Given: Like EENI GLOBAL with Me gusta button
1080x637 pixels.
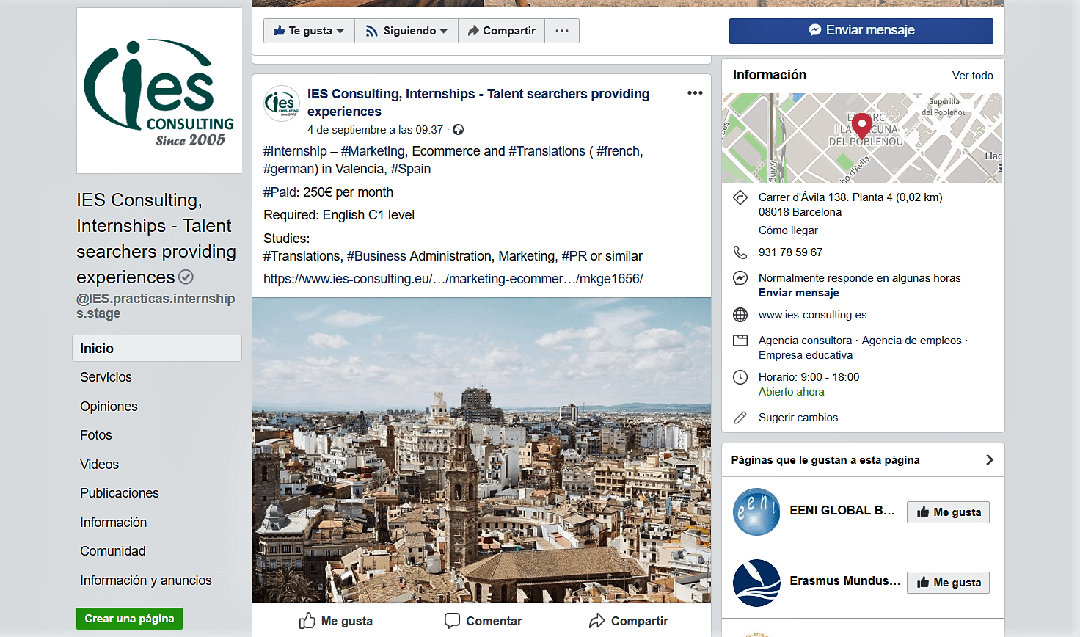Looking at the screenshot, I should pyautogui.click(x=948, y=512).
